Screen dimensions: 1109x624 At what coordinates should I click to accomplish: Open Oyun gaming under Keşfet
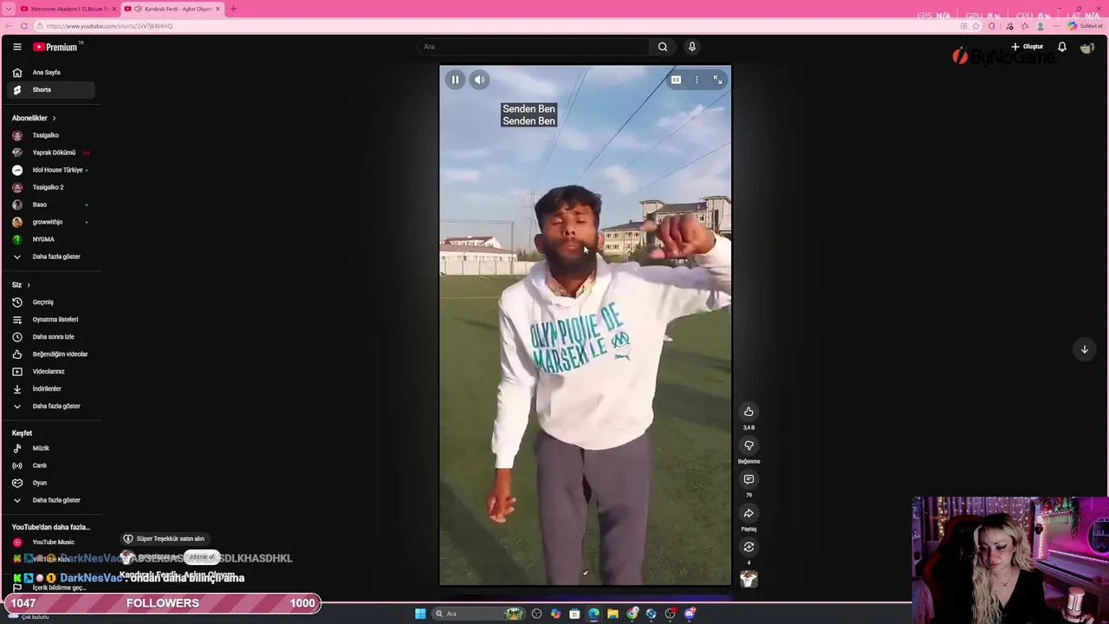(50, 483)
